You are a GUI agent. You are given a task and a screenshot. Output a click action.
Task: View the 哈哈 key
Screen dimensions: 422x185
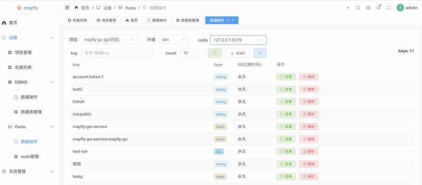point(286,164)
